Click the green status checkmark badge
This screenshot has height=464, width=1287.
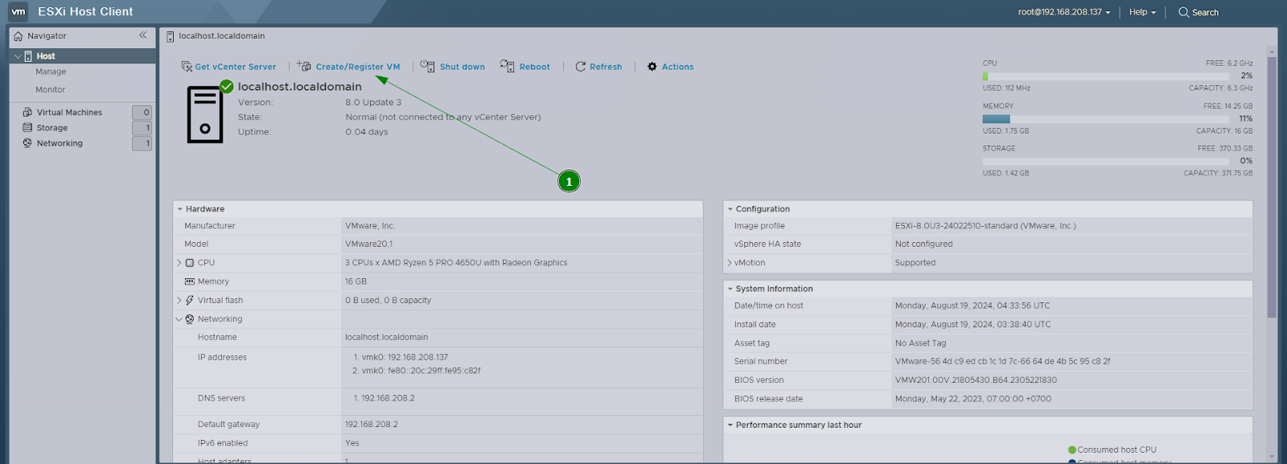pos(227,86)
